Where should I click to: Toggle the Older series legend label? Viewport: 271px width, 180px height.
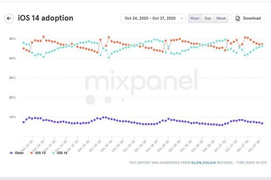pos(19,153)
